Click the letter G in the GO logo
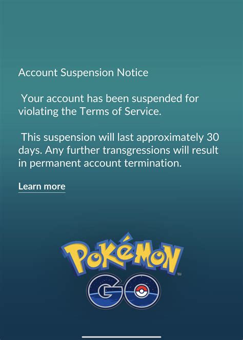Viewport: 243px width, 340px height. (x=105, y=291)
